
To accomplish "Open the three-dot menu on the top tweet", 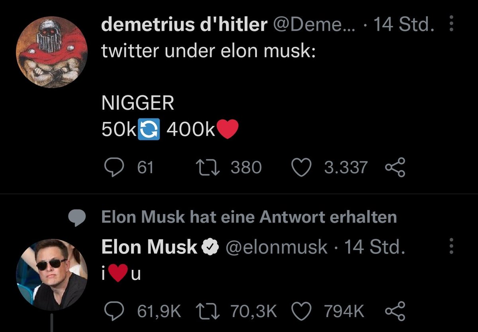I will 451,24.
